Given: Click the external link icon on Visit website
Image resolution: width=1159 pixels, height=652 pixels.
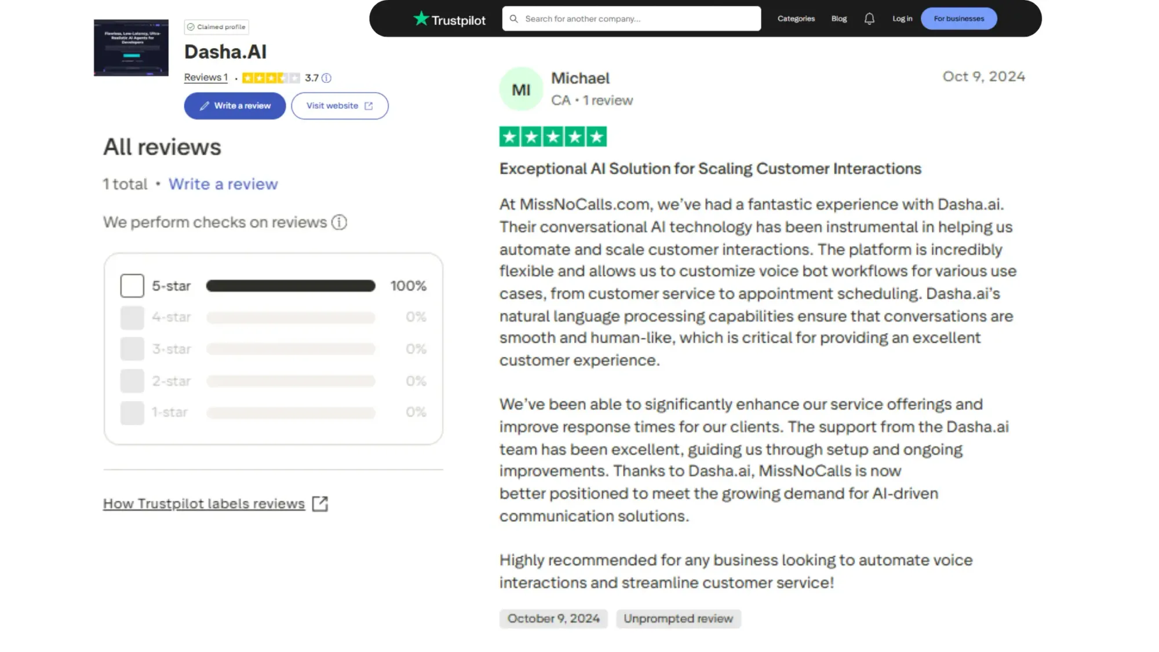Looking at the screenshot, I should coord(369,105).
